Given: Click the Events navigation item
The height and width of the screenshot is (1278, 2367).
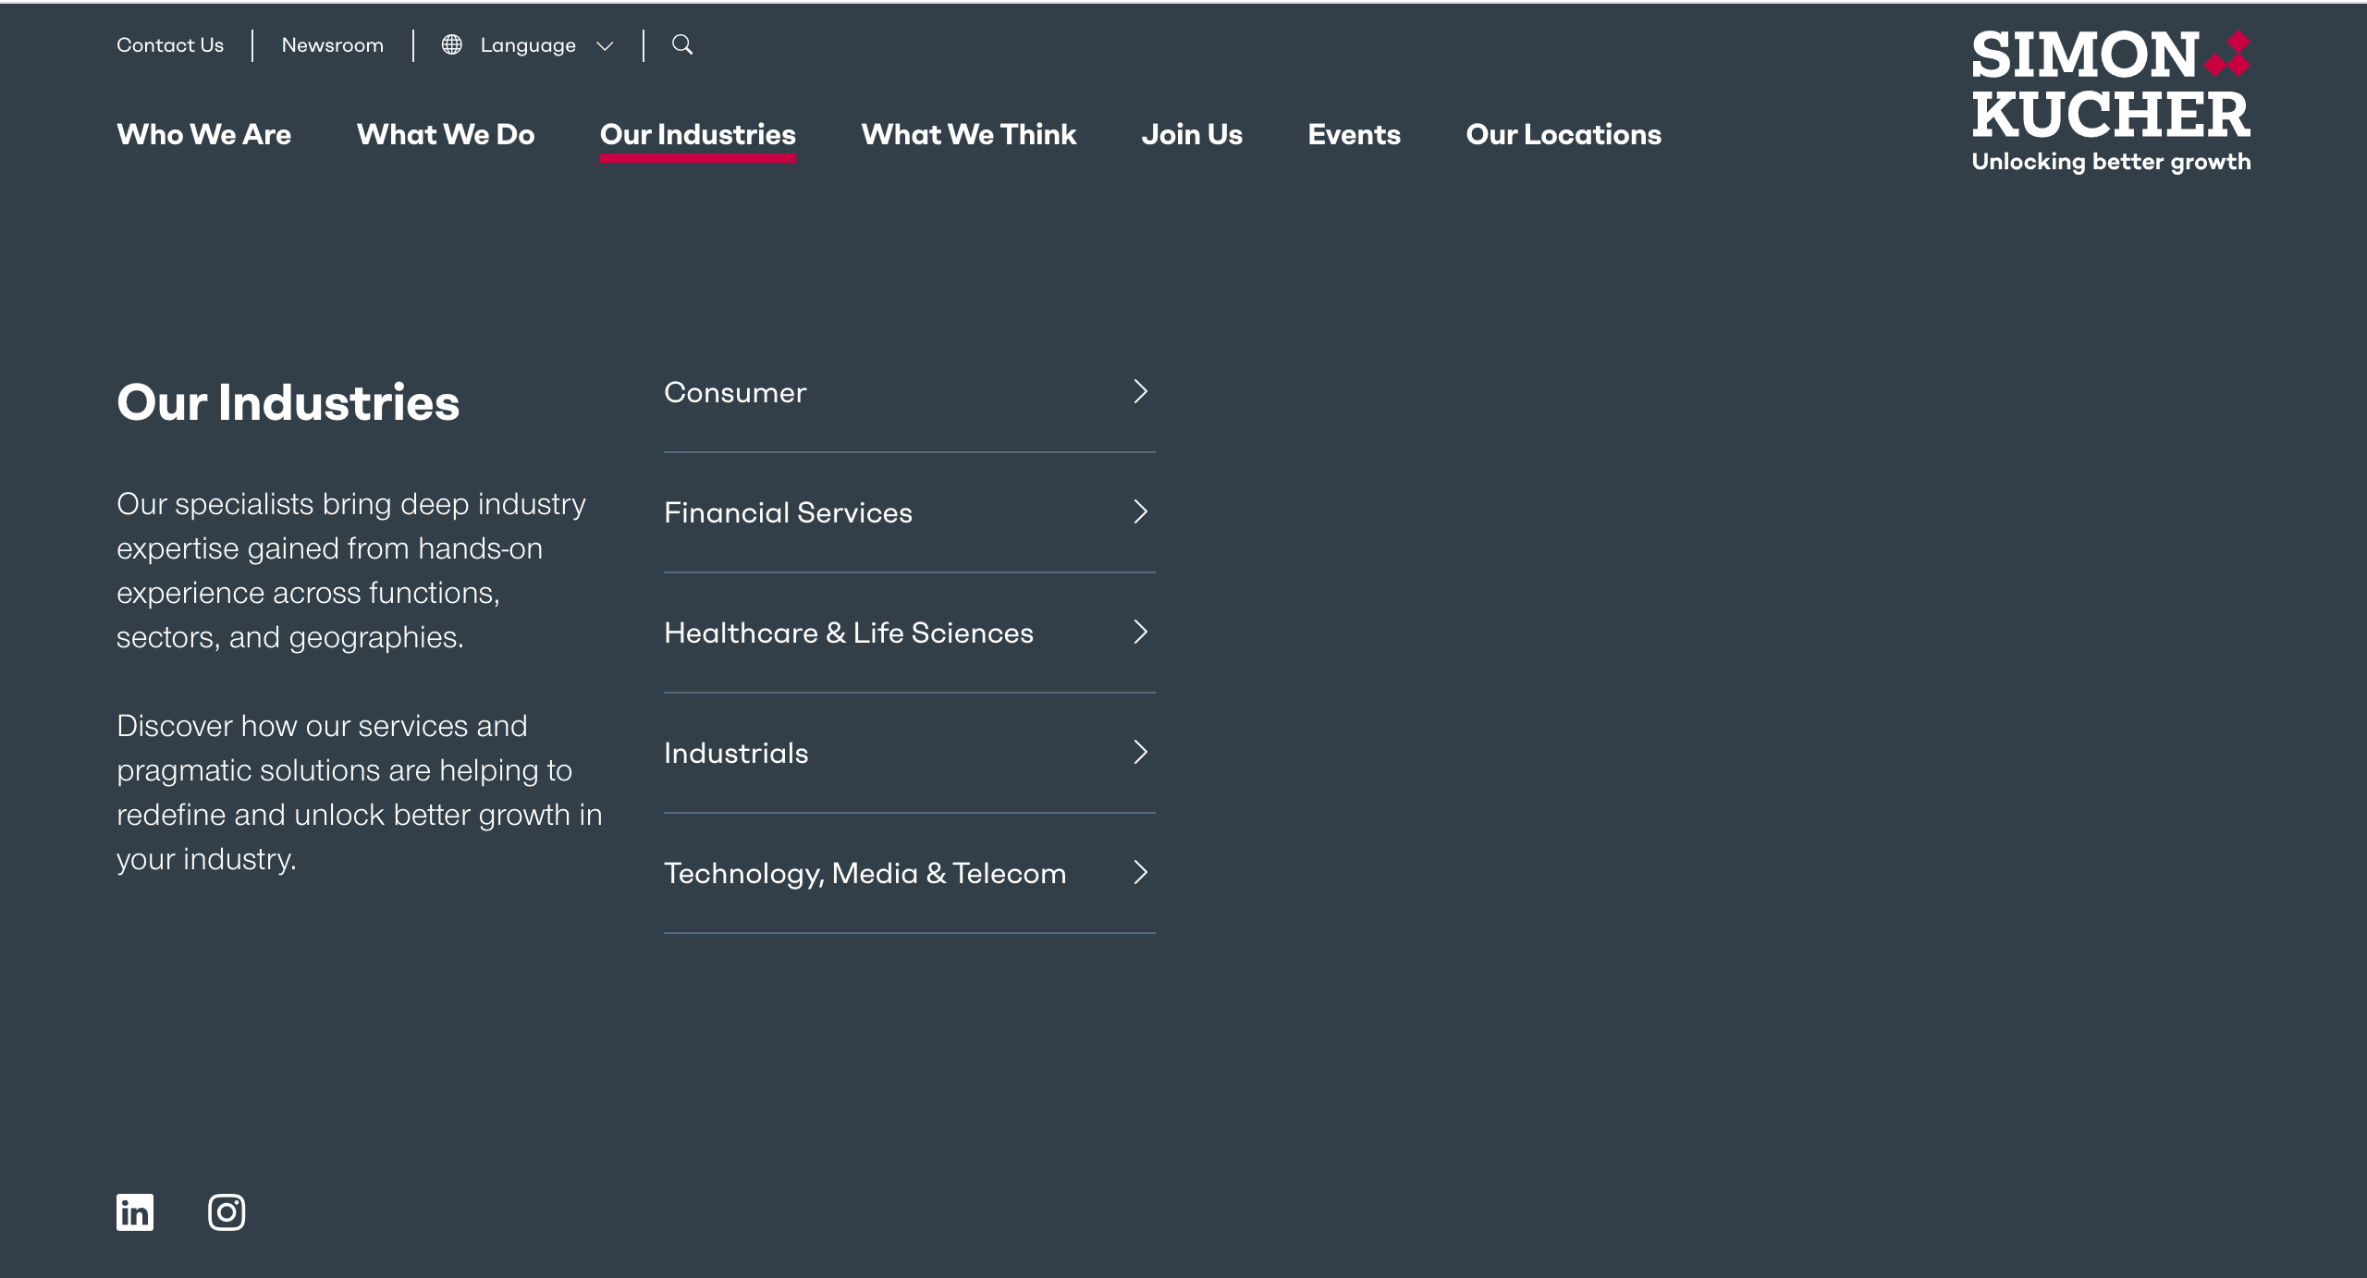Looking at the screenshot, I should (x=1355, y=132).
